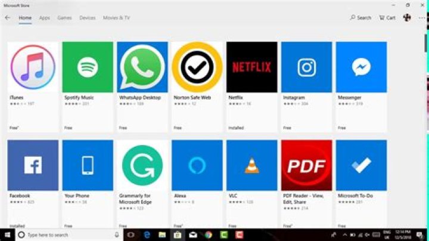Open the Cart
Screen dimensions: 429x241
(387, 18)
